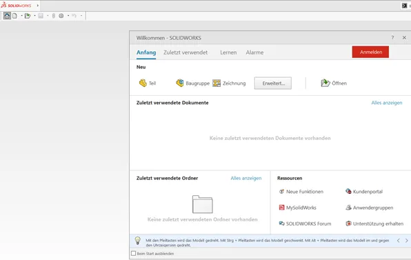
Task: Enable Beim Start ausblenden checkbox
Action: (x=133, y=253)
